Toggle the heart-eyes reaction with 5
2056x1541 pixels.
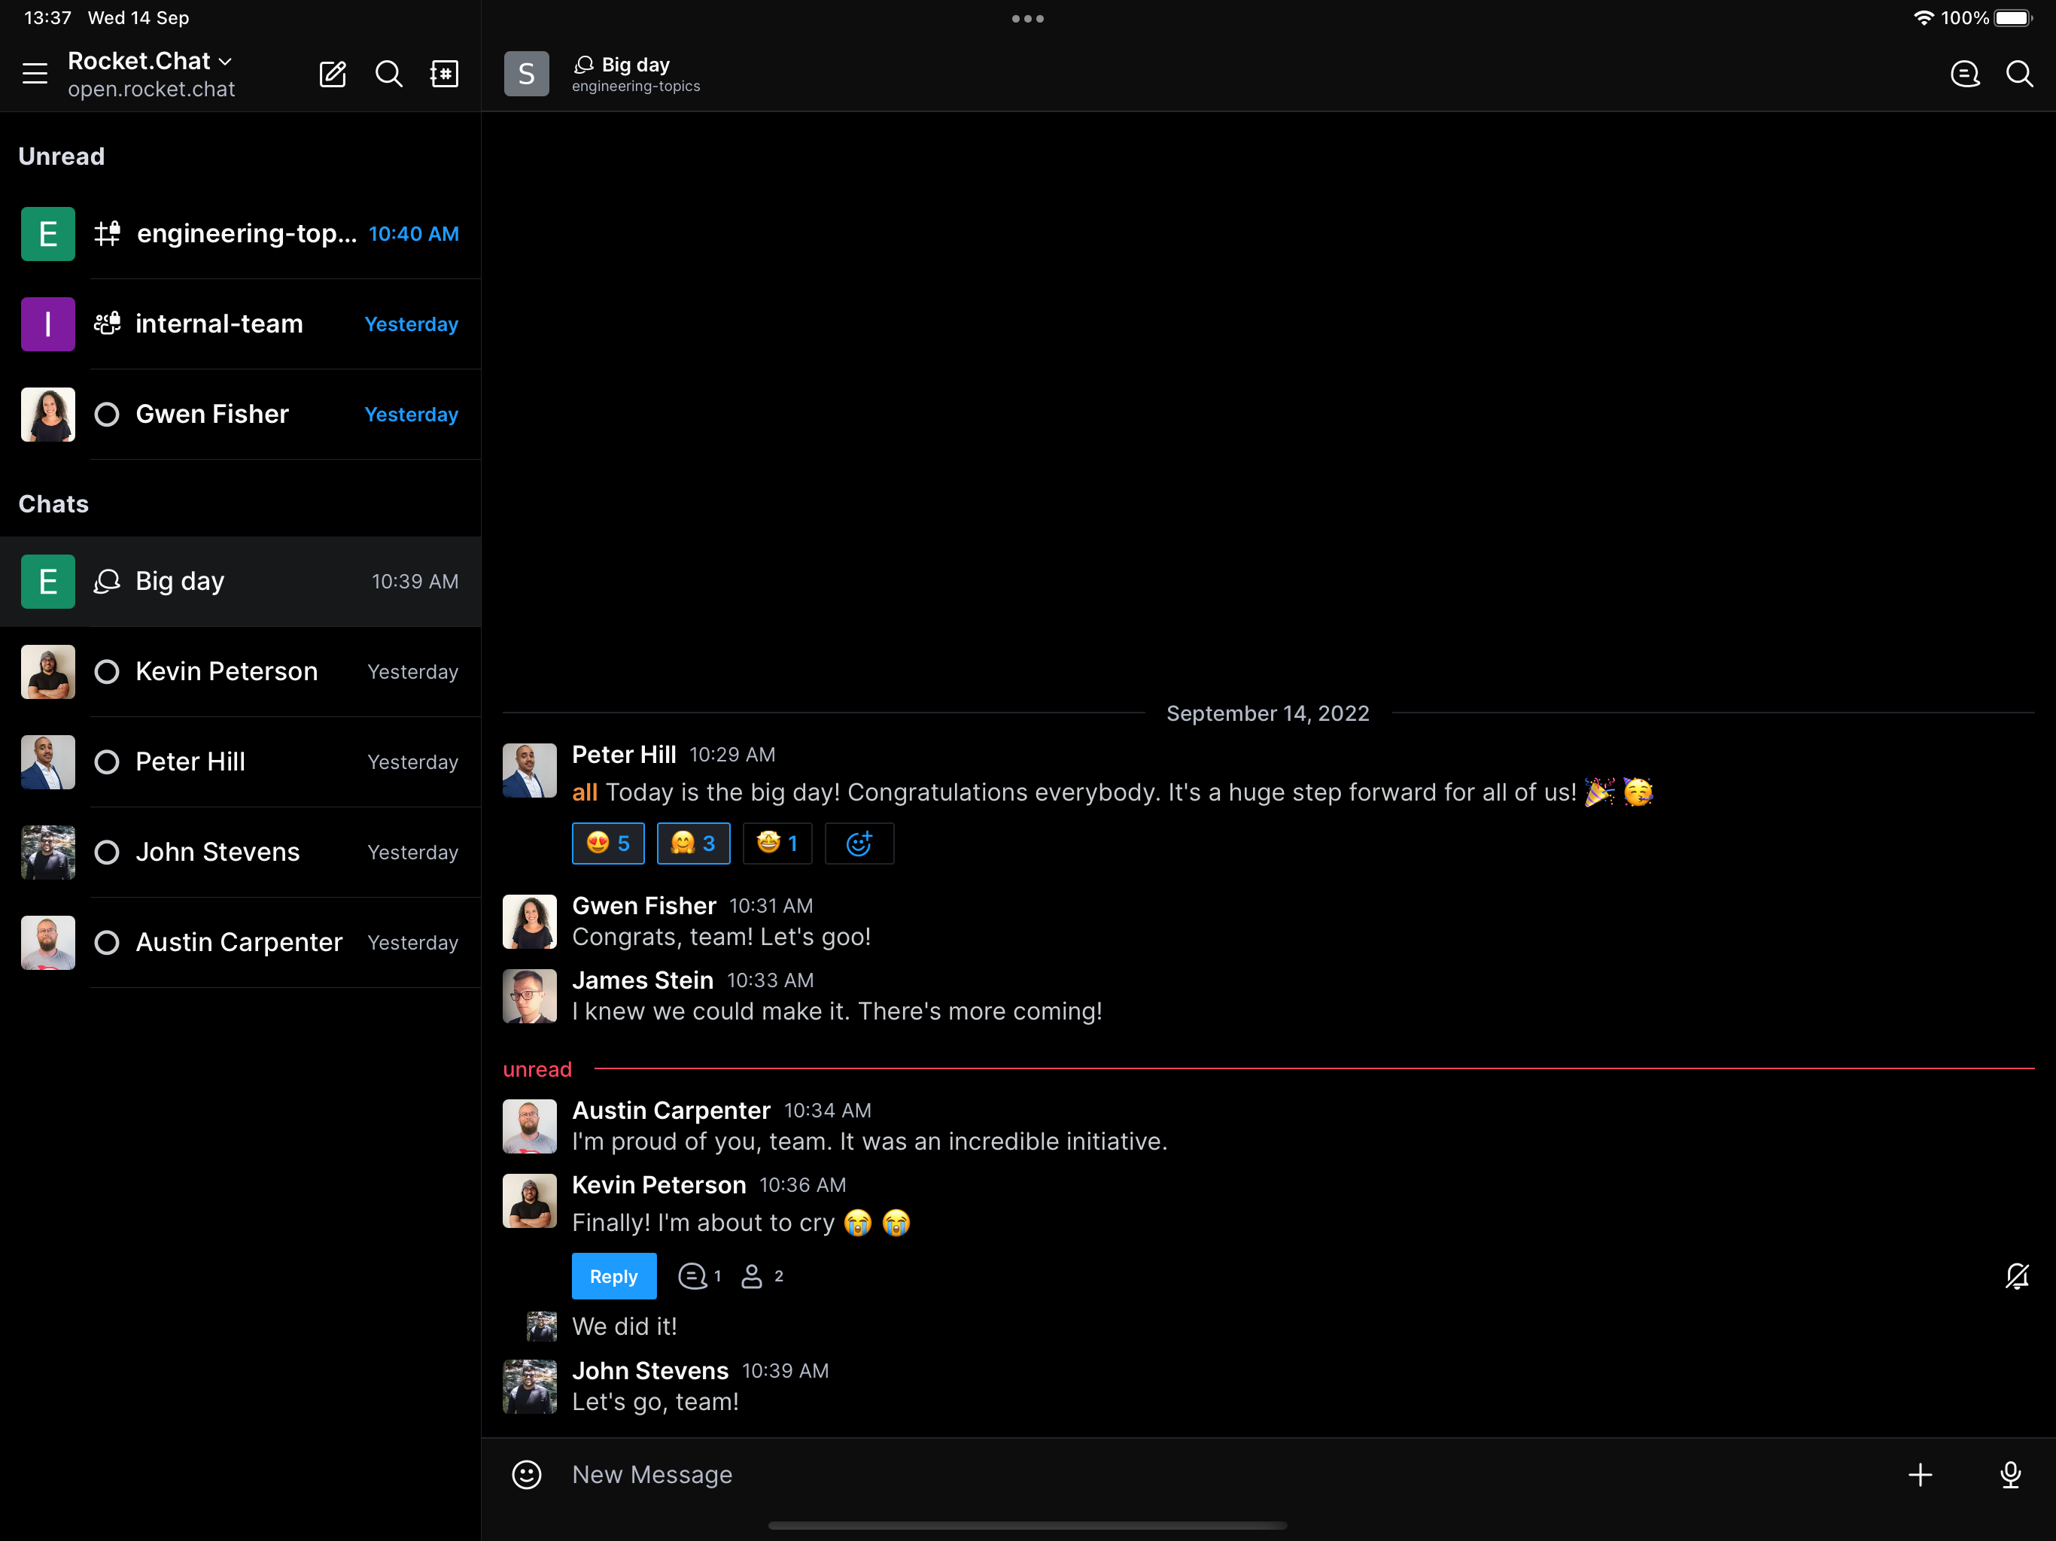[608, 843]
